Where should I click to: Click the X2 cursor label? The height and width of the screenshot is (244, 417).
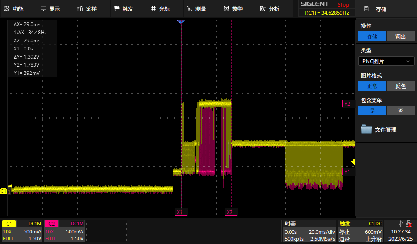pyautogui.click(x=230, y=212)
